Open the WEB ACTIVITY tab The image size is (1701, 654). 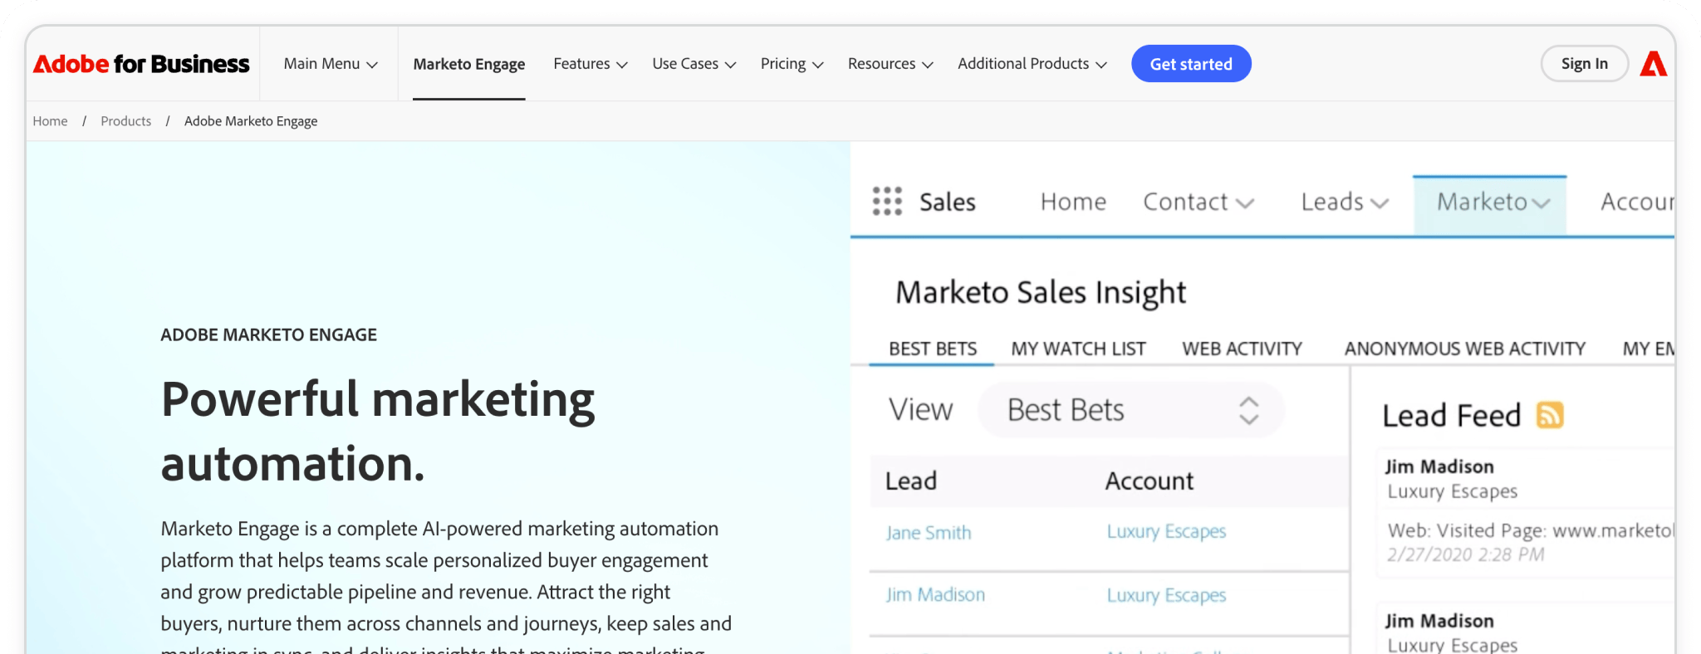(1242, 349)
